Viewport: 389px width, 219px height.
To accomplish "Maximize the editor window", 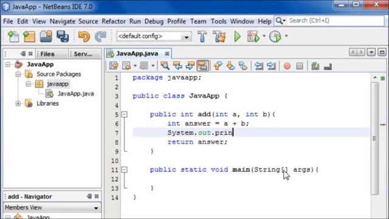I will click(382, 52).
